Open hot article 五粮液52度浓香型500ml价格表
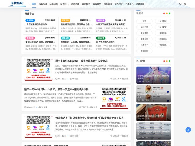This screenshot has height=146, width=195. [154, 112]
